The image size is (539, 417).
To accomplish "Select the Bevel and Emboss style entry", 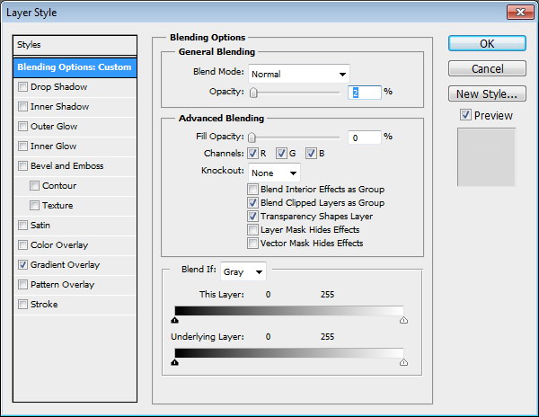I will coord(66,166).
